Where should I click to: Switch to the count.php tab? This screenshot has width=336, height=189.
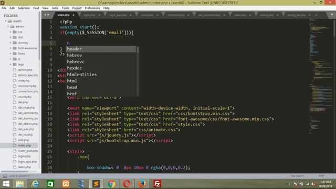[147, 15]
